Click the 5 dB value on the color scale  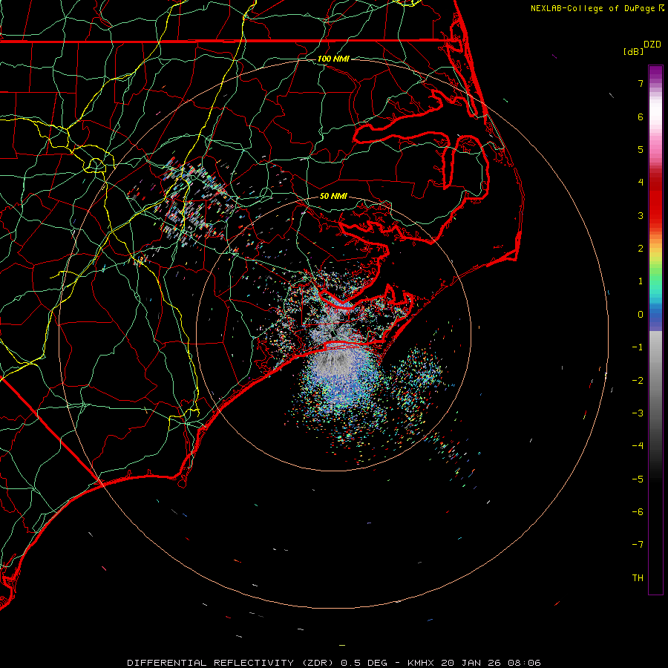[x=641, y=149]
